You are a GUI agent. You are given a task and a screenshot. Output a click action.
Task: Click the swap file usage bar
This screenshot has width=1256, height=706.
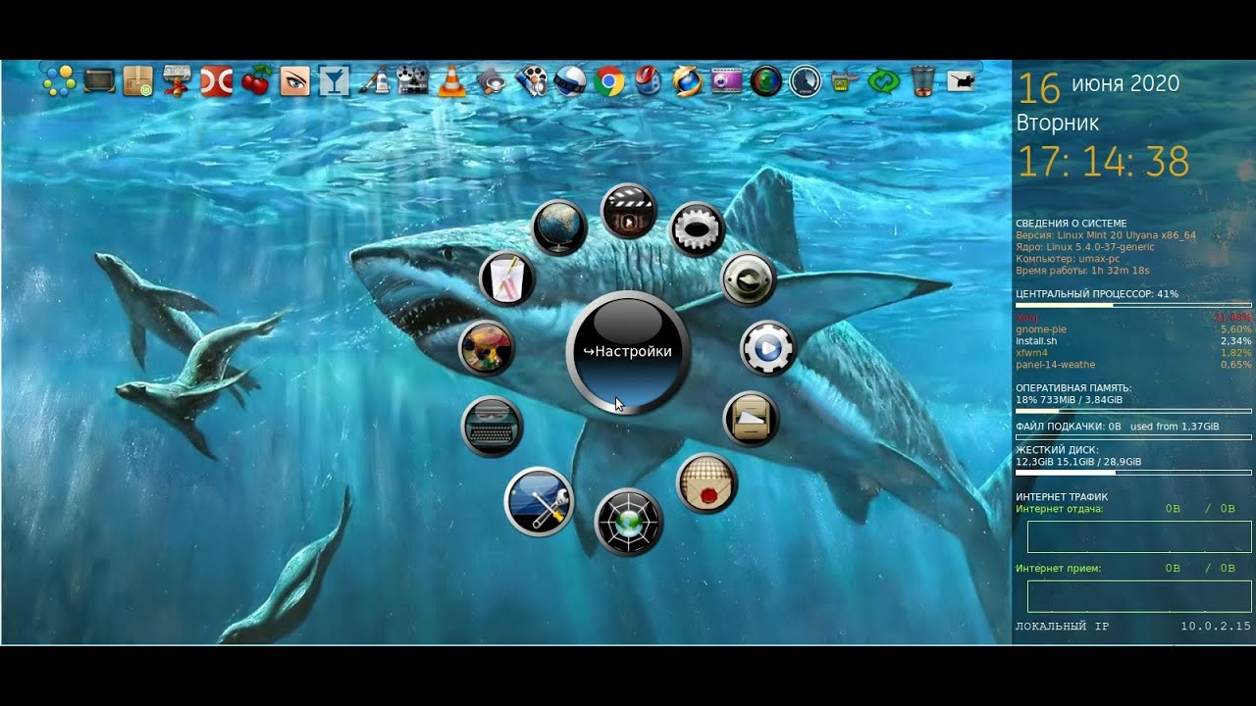coord(1133,436)
